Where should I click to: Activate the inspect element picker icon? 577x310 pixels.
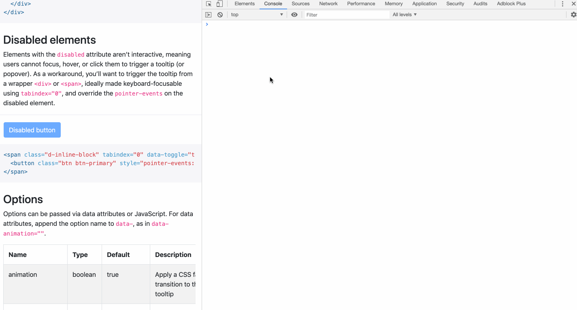pyautogui.click(x=209, y=4)
